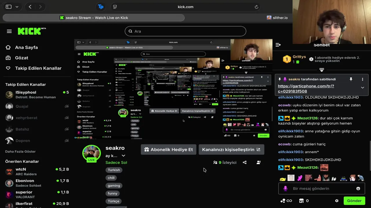Open the garticphone.com pinned link
Image resolution: width=371 pixels, height=208 pixels.
306,89
